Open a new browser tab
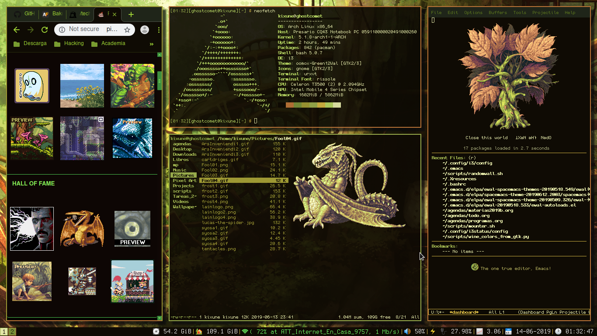 coord(131,14)
